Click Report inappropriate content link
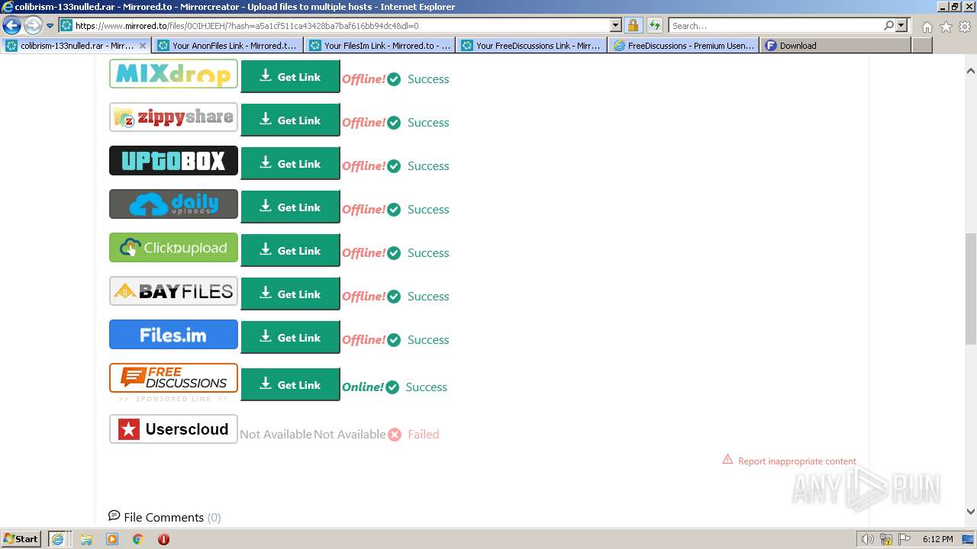 click(797, 461)
